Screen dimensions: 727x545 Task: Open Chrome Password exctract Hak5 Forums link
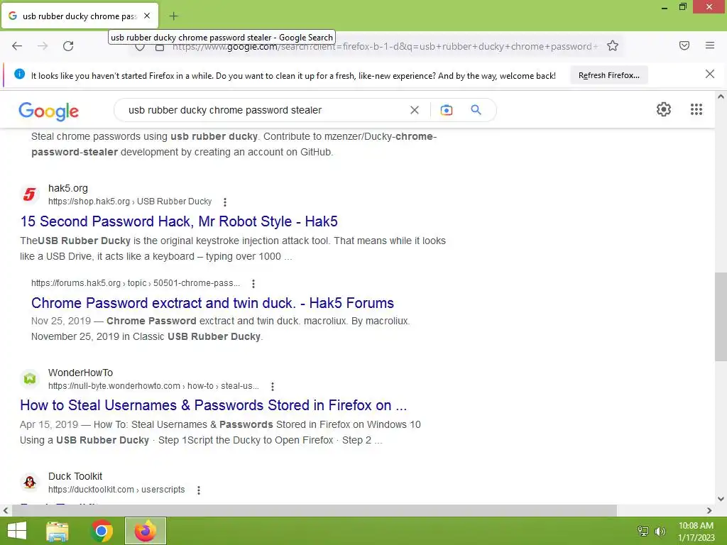[212, 303]
